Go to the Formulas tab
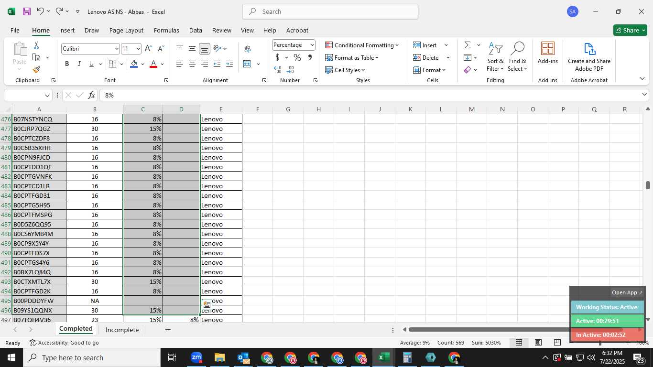653x367 pixels. point(166,30)
